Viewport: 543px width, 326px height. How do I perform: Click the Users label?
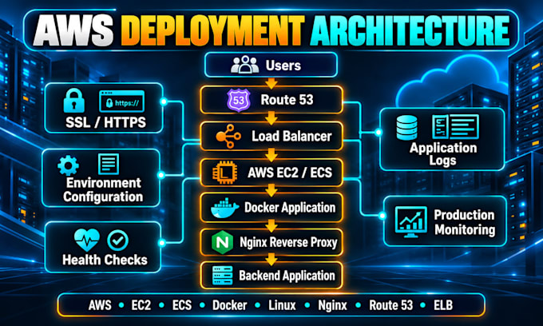tap(283, 66)
